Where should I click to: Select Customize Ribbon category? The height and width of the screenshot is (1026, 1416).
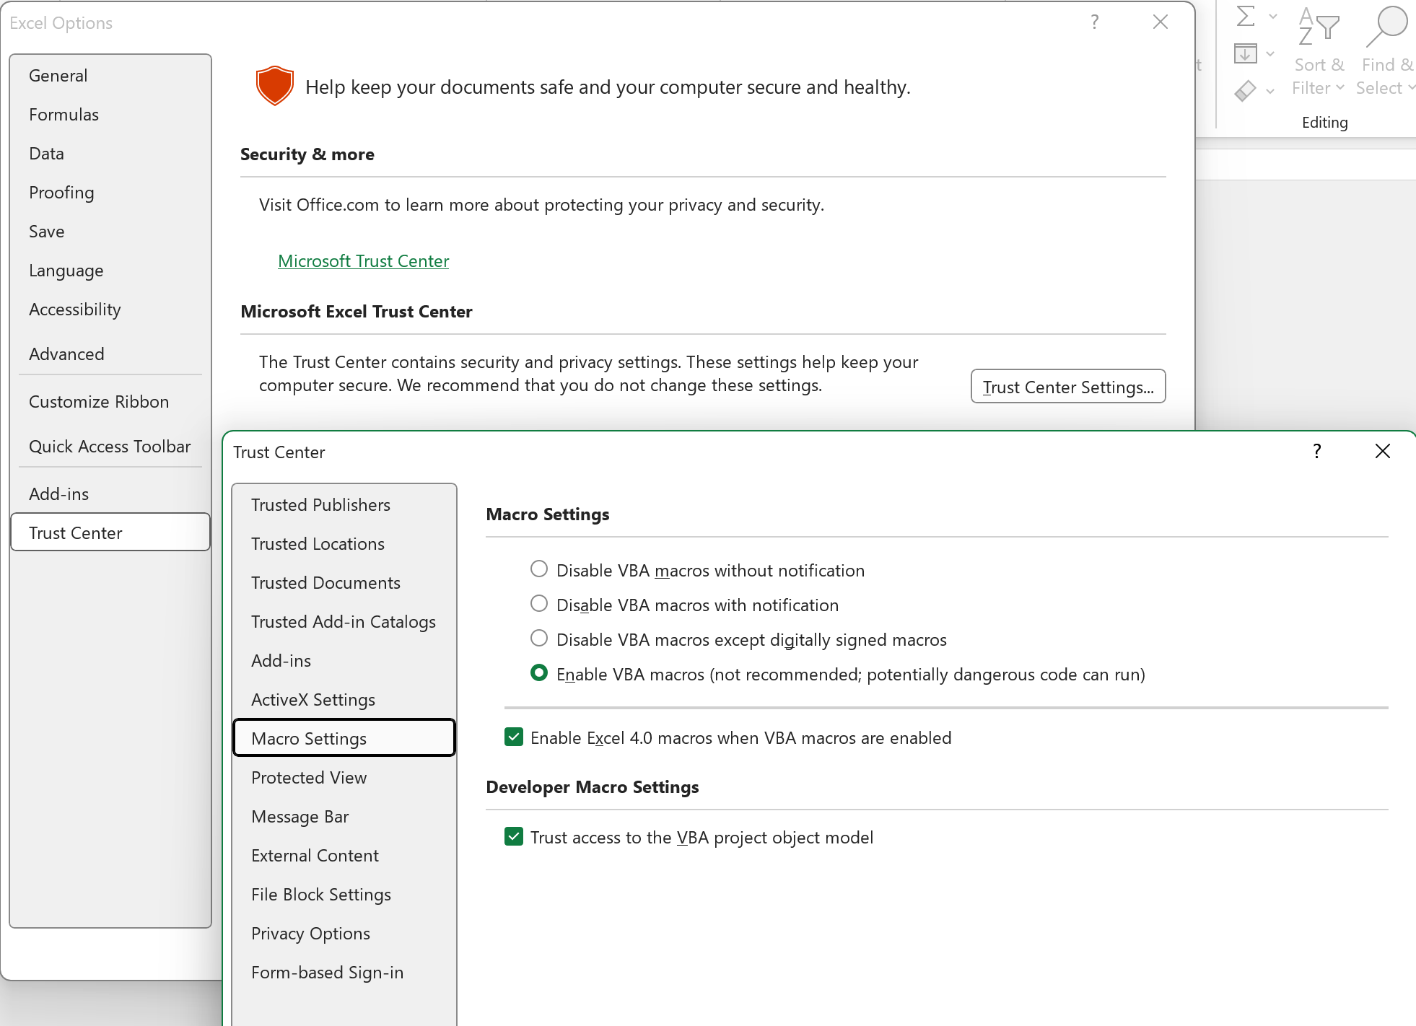(110, 402)
